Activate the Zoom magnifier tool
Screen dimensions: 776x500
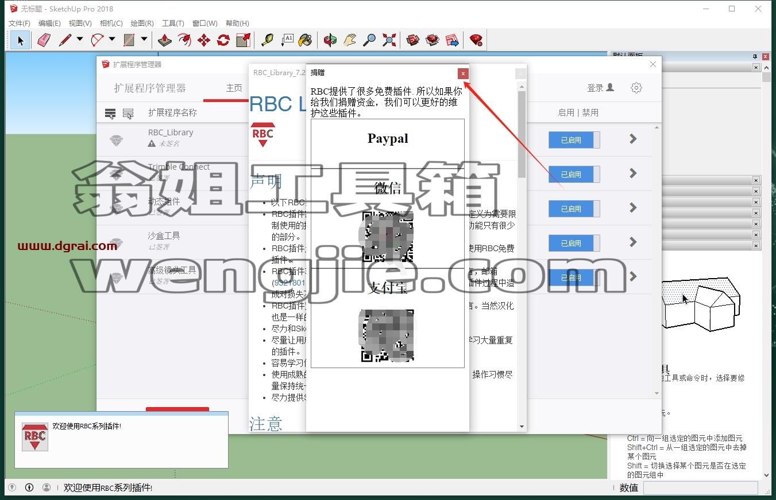pyautogui.click(x=369, y=40)
